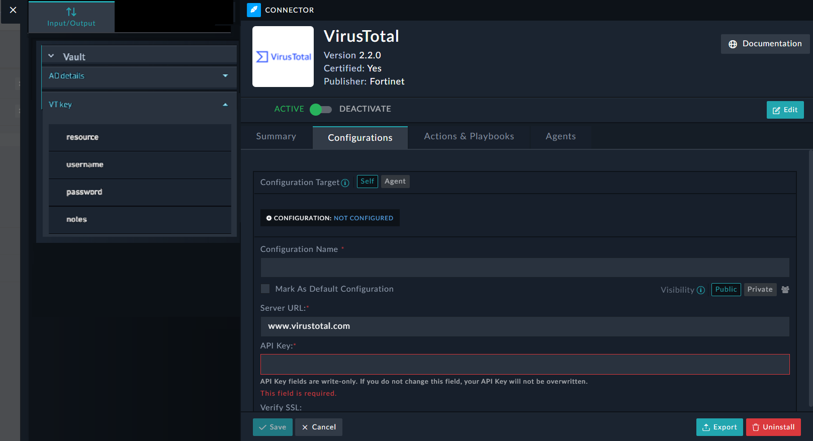The width and height of the screenshot is (813, 441).
Task: Select the notes vault field
Action: coord(140,219)
